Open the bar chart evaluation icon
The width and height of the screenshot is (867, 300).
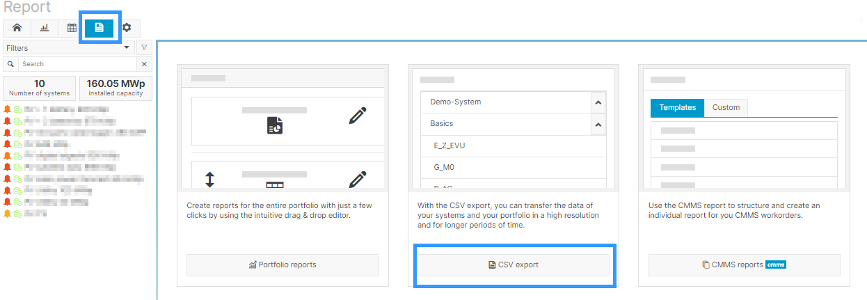click(x=45, y=28)
